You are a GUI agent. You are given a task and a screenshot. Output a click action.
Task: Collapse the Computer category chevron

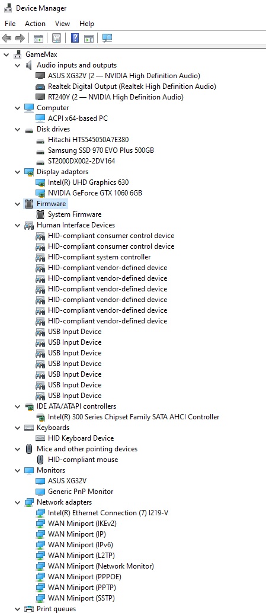point(18,108)
